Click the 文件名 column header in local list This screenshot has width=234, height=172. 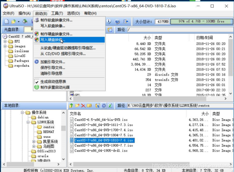click(75, 114)
